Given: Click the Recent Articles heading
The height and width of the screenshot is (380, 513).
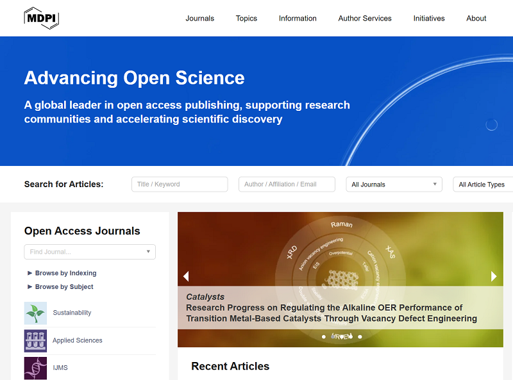Looking at the screenshot, I should (230, 367).
